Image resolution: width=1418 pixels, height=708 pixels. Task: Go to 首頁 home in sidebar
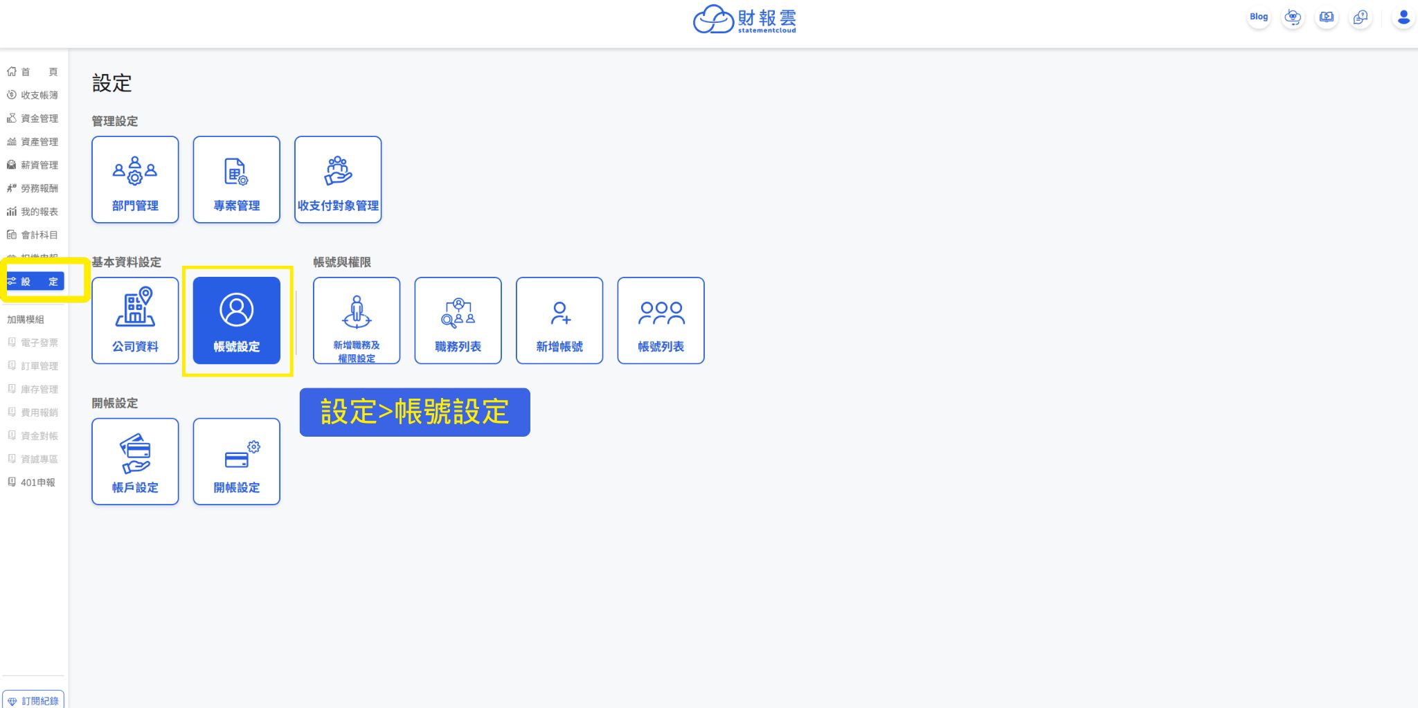pos(33,72)
